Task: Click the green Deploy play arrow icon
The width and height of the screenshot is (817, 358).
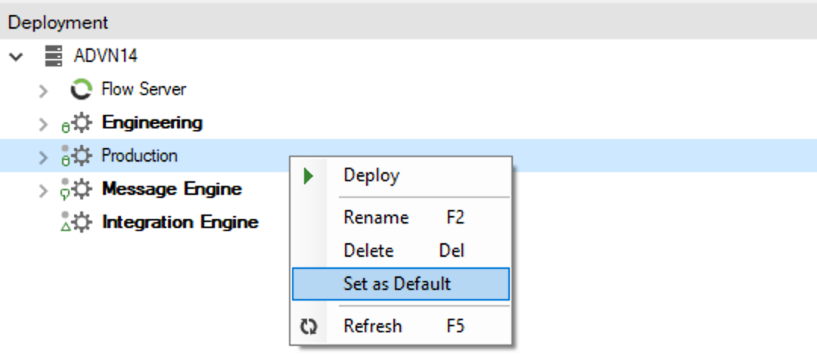Action: click(x=309, y=176)
